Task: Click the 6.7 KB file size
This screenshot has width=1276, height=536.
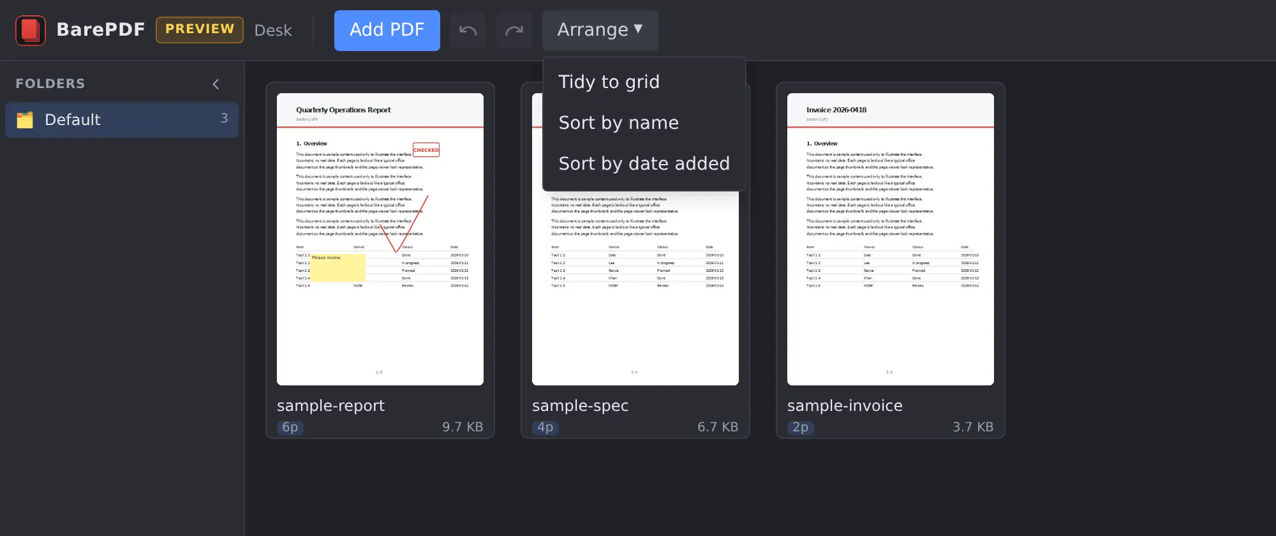Action: coord(718,427)
